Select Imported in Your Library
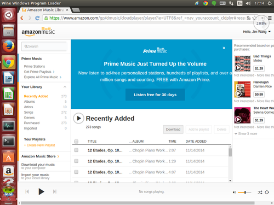 (30, 128)
